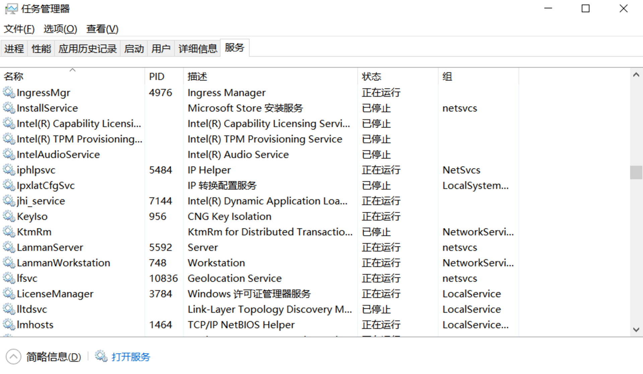This screenshot has height=374, width=643.
Task: Select the lmhosts service row
Action: 35,325
